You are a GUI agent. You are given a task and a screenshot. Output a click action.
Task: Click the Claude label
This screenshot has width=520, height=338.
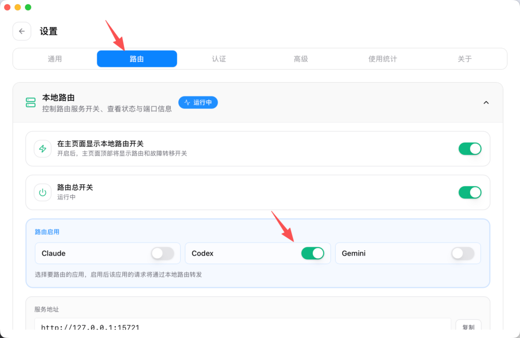[x=53, y=254]
